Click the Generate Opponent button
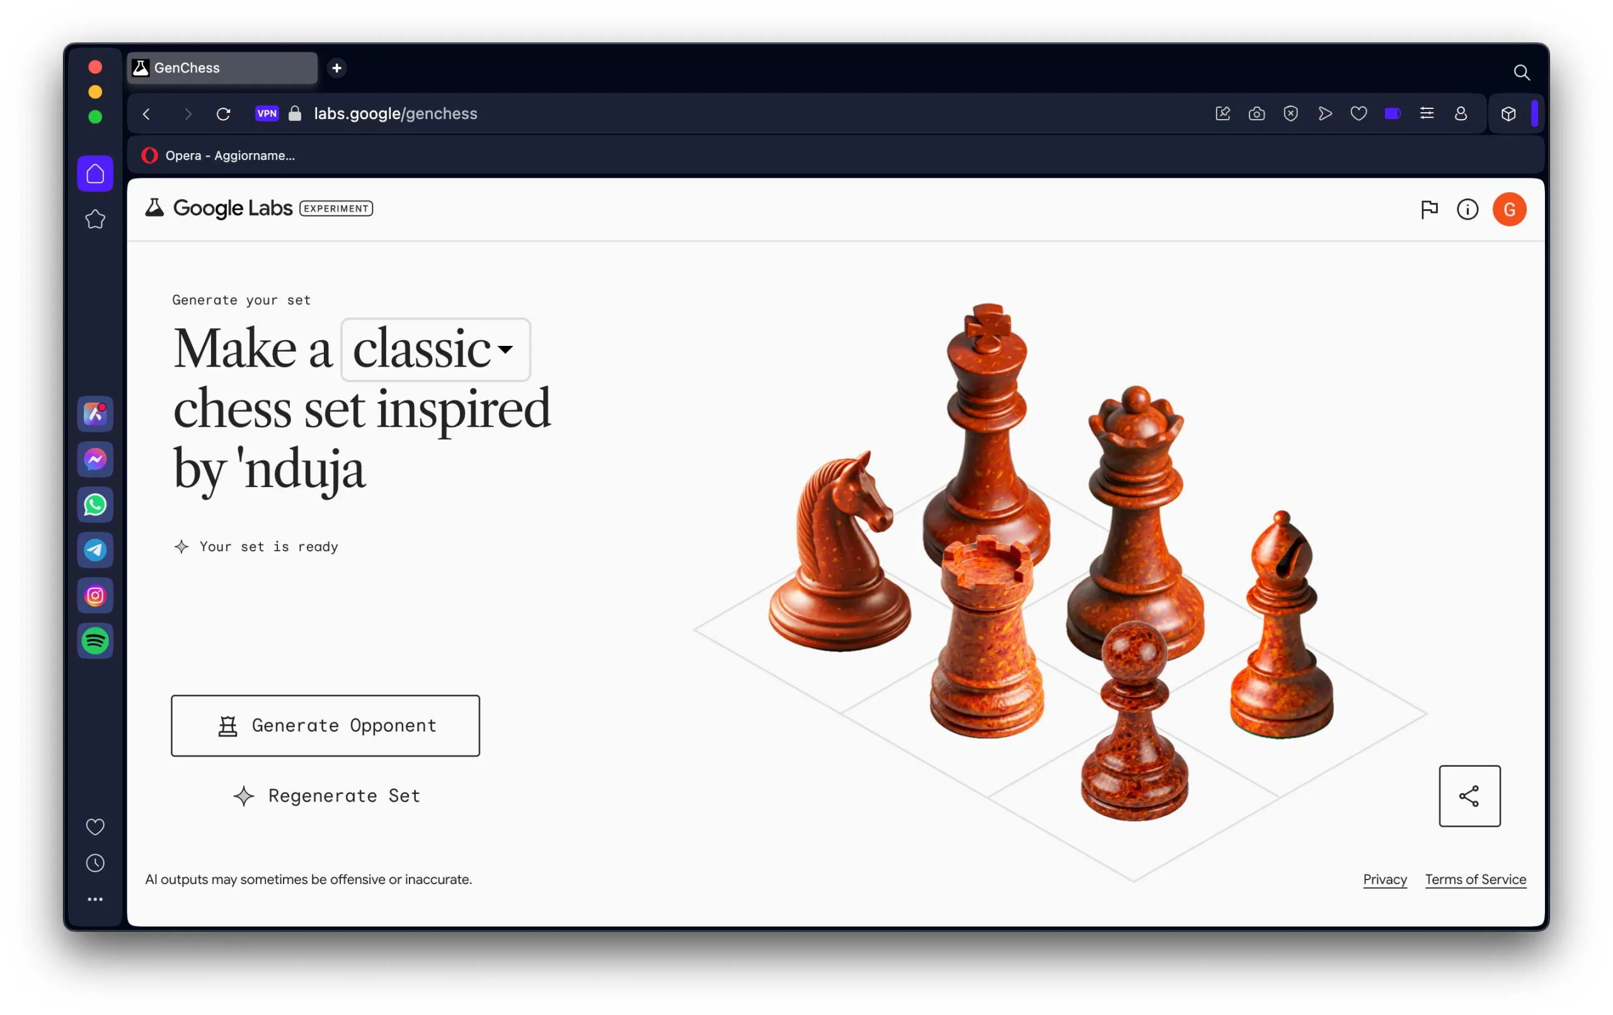Viewport: 1613px width, 1015px height. tap(327, 724)
